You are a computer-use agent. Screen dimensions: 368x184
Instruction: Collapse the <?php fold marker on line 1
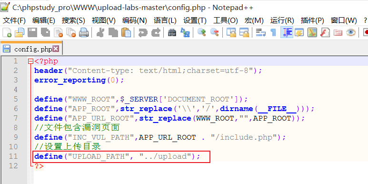click(30, 61)
